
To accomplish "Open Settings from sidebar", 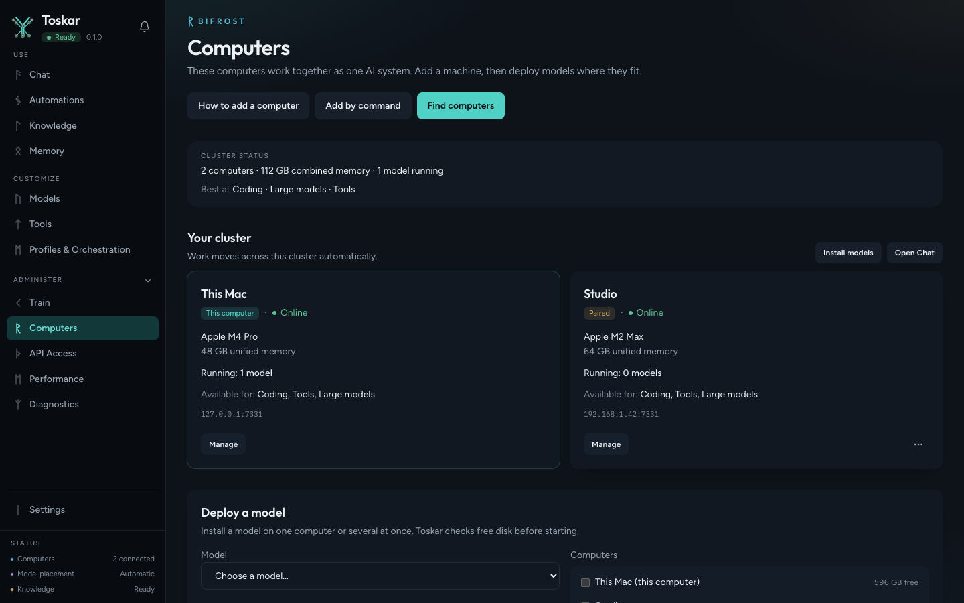I will point(82,510).
